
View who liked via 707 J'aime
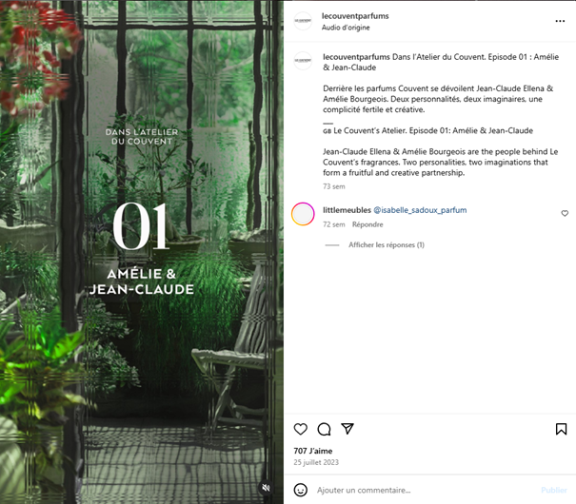(x=313, y=451)
